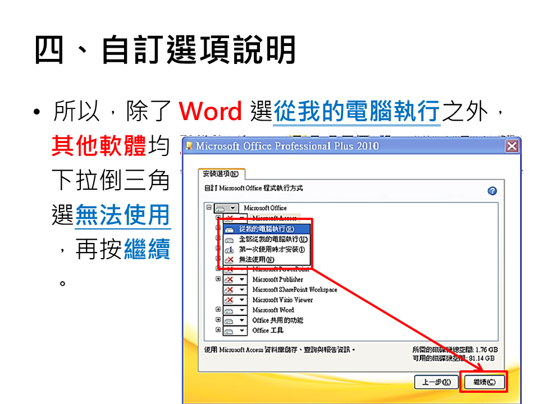Expand the Microsoft Publisher tree node

click(218, 279)
